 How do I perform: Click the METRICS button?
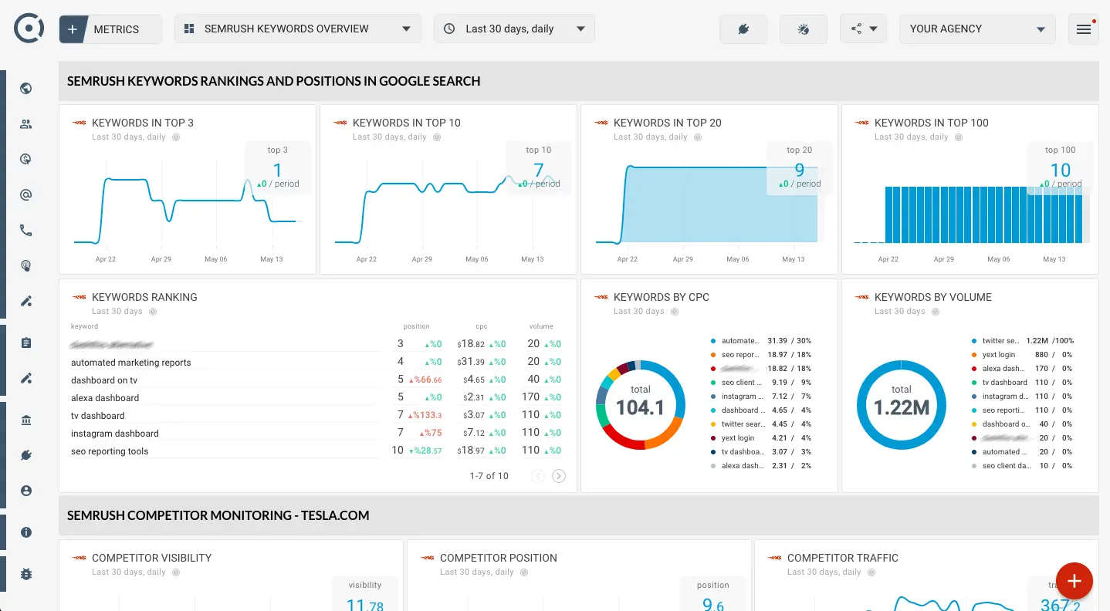coord(110,29)
